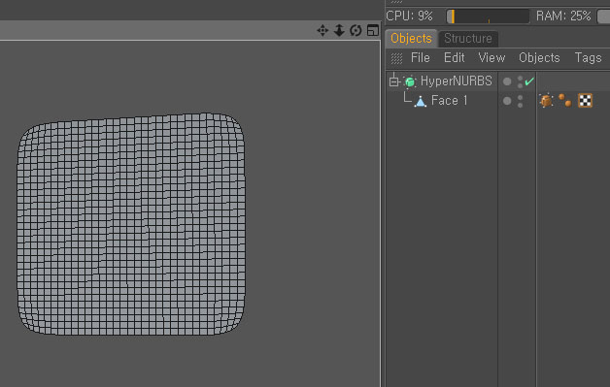Toggle the HyperNURBS green enable checkmark
The width and height of the screenshot is (610, 387).
[529, 81]
